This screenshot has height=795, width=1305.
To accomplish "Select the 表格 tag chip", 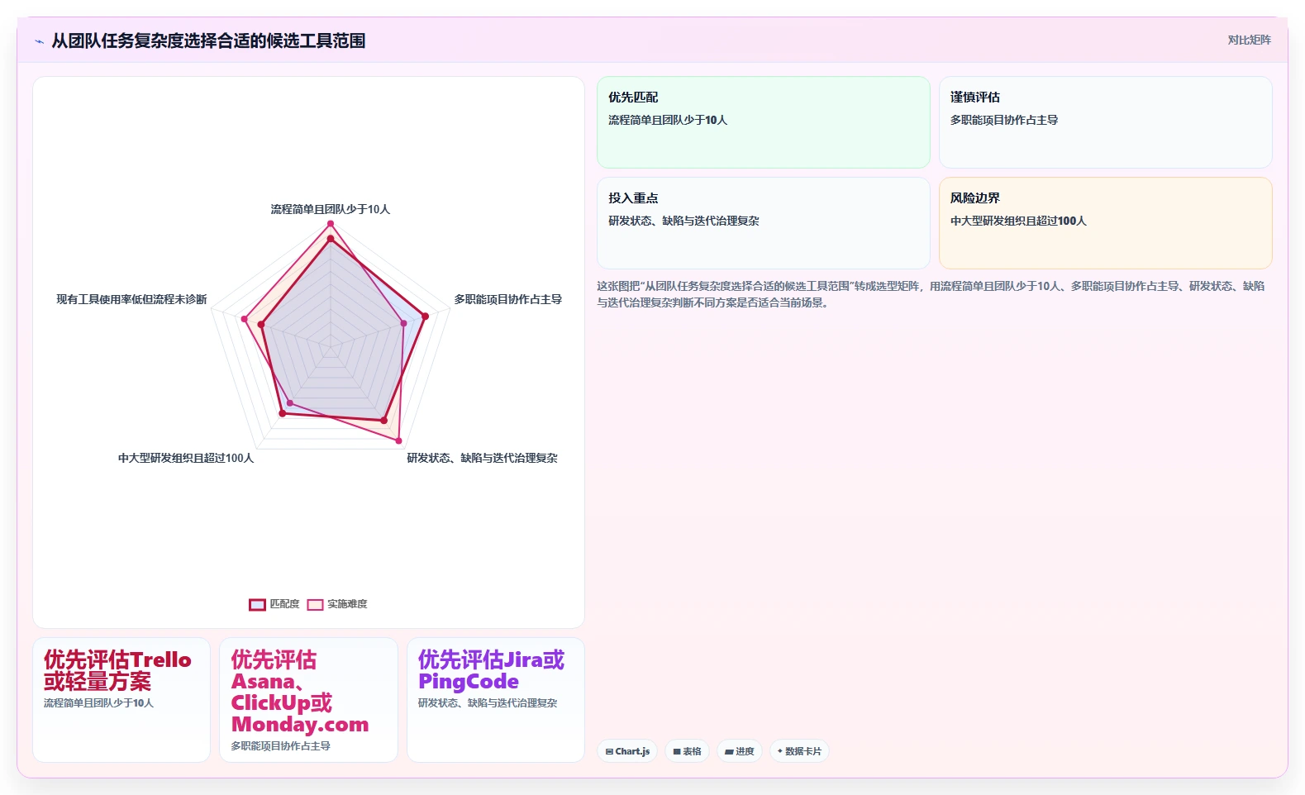I will (x=687, y=751).
